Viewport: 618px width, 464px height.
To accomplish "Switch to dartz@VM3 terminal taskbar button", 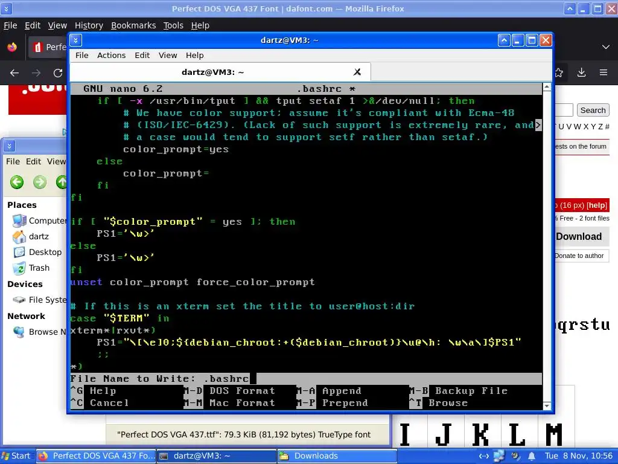I will point(217,456).
